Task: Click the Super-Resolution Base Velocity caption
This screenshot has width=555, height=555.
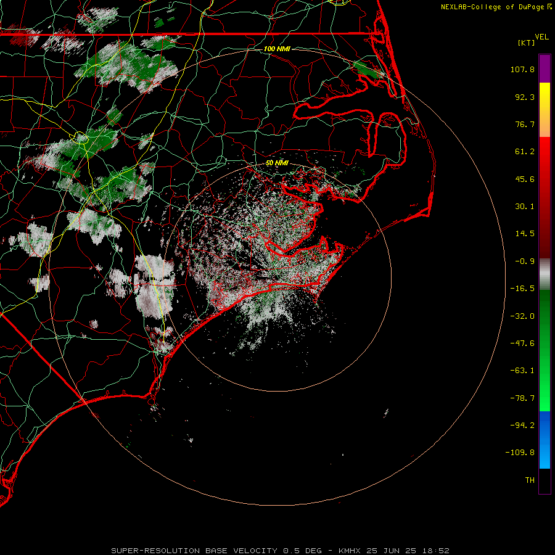Action: (x=281, y=551)
